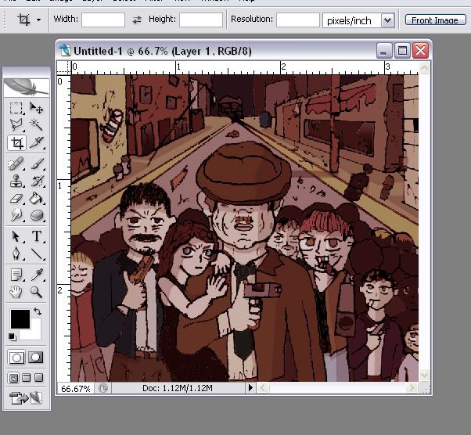Switch to Standard editing mode

pyautogui.click(x=17, y=358)
